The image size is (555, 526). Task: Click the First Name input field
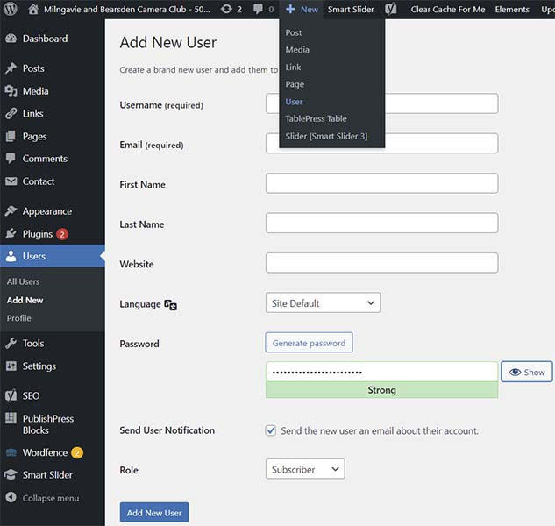pos(382,183)
